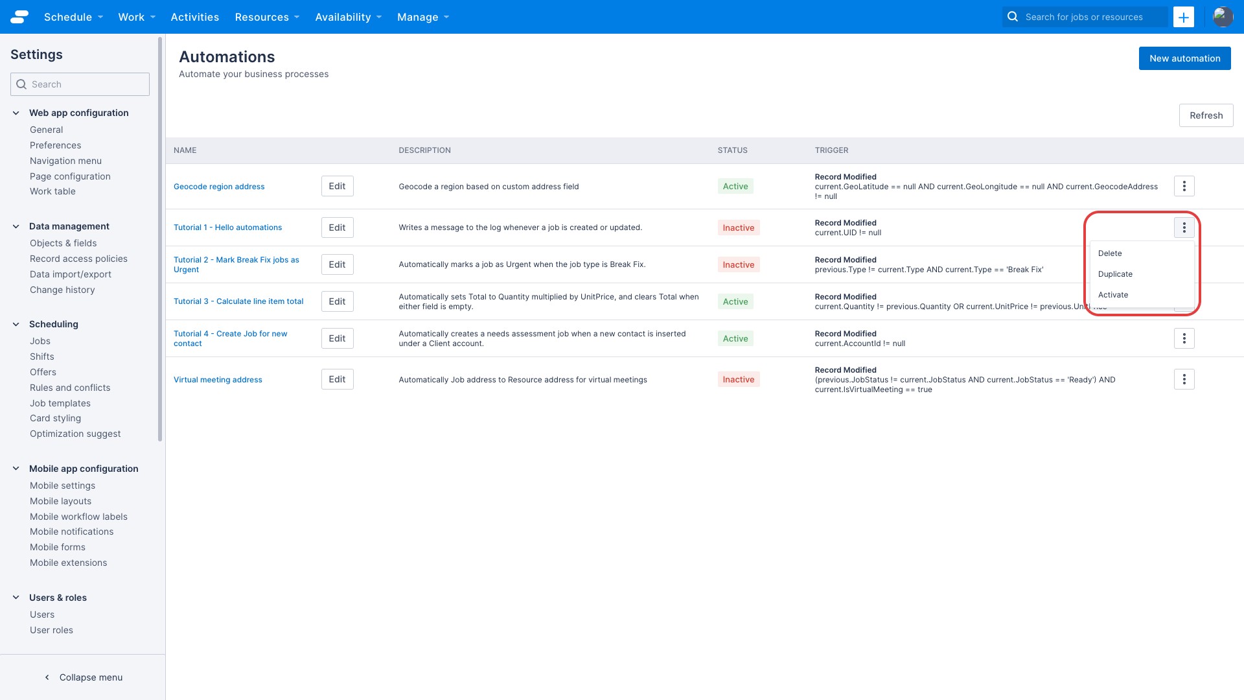Image resolution: width=1244 pixels, height=700 pixels.
Task: Open the Resources dropdown menu
Action: [x=267, y=17]
